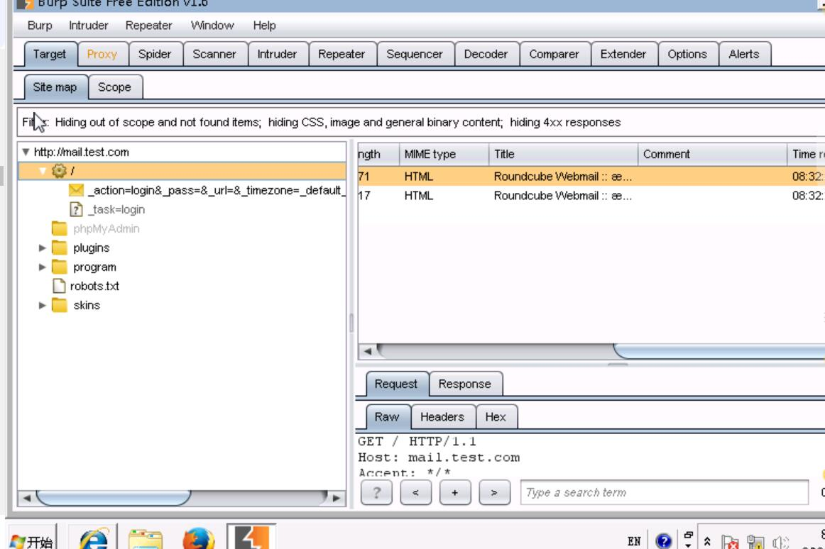Switch to the Scanner tab
Screen dimensions: 825x549
click(214, 54)
